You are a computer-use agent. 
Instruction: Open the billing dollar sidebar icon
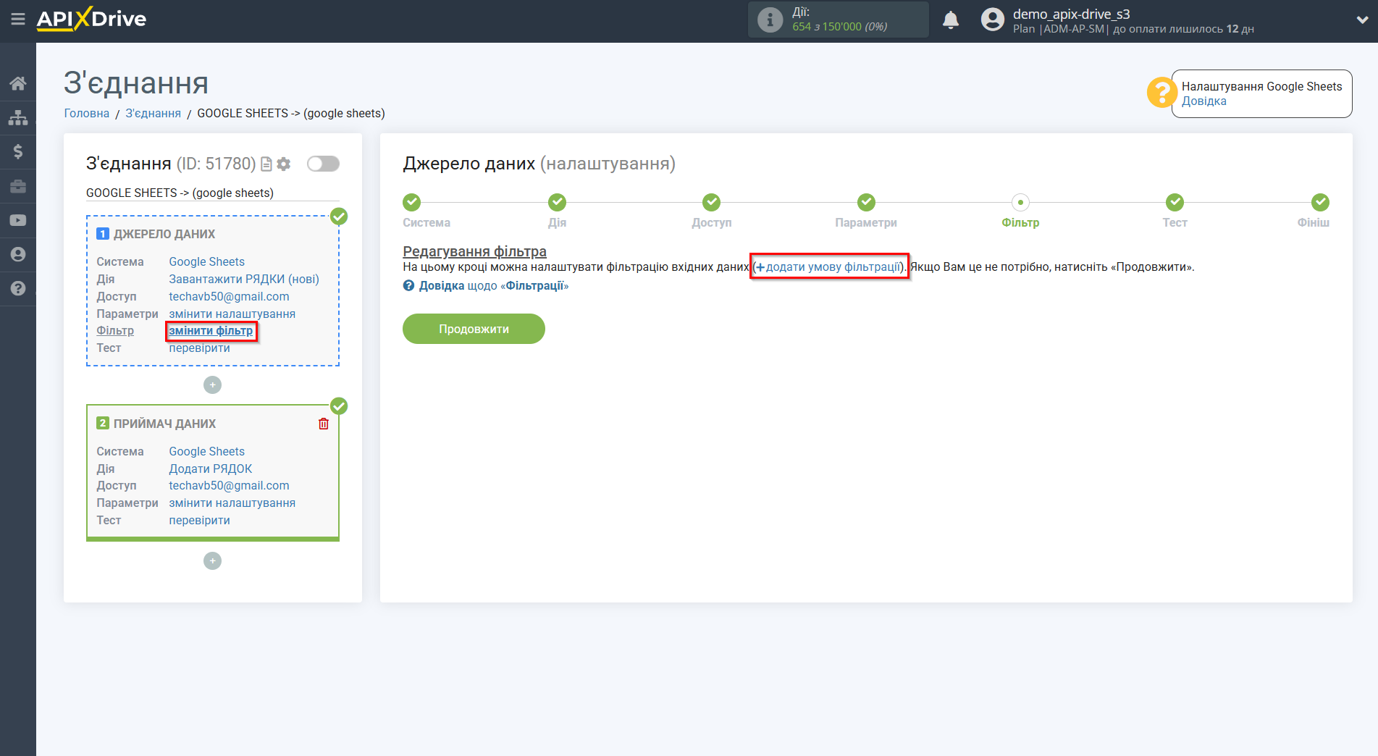tap(18, 151)
